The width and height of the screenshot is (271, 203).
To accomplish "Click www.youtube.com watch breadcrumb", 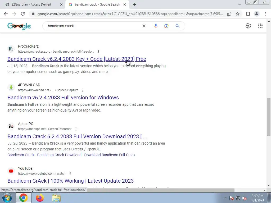I will point(42,174).
